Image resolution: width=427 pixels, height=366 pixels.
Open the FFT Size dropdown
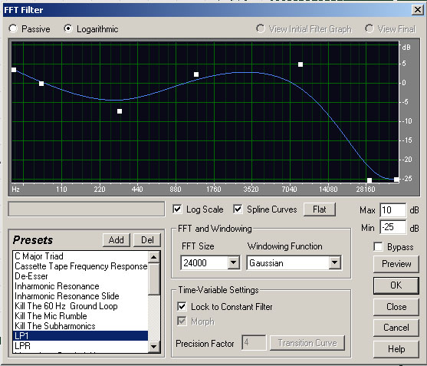click(233, 262)
